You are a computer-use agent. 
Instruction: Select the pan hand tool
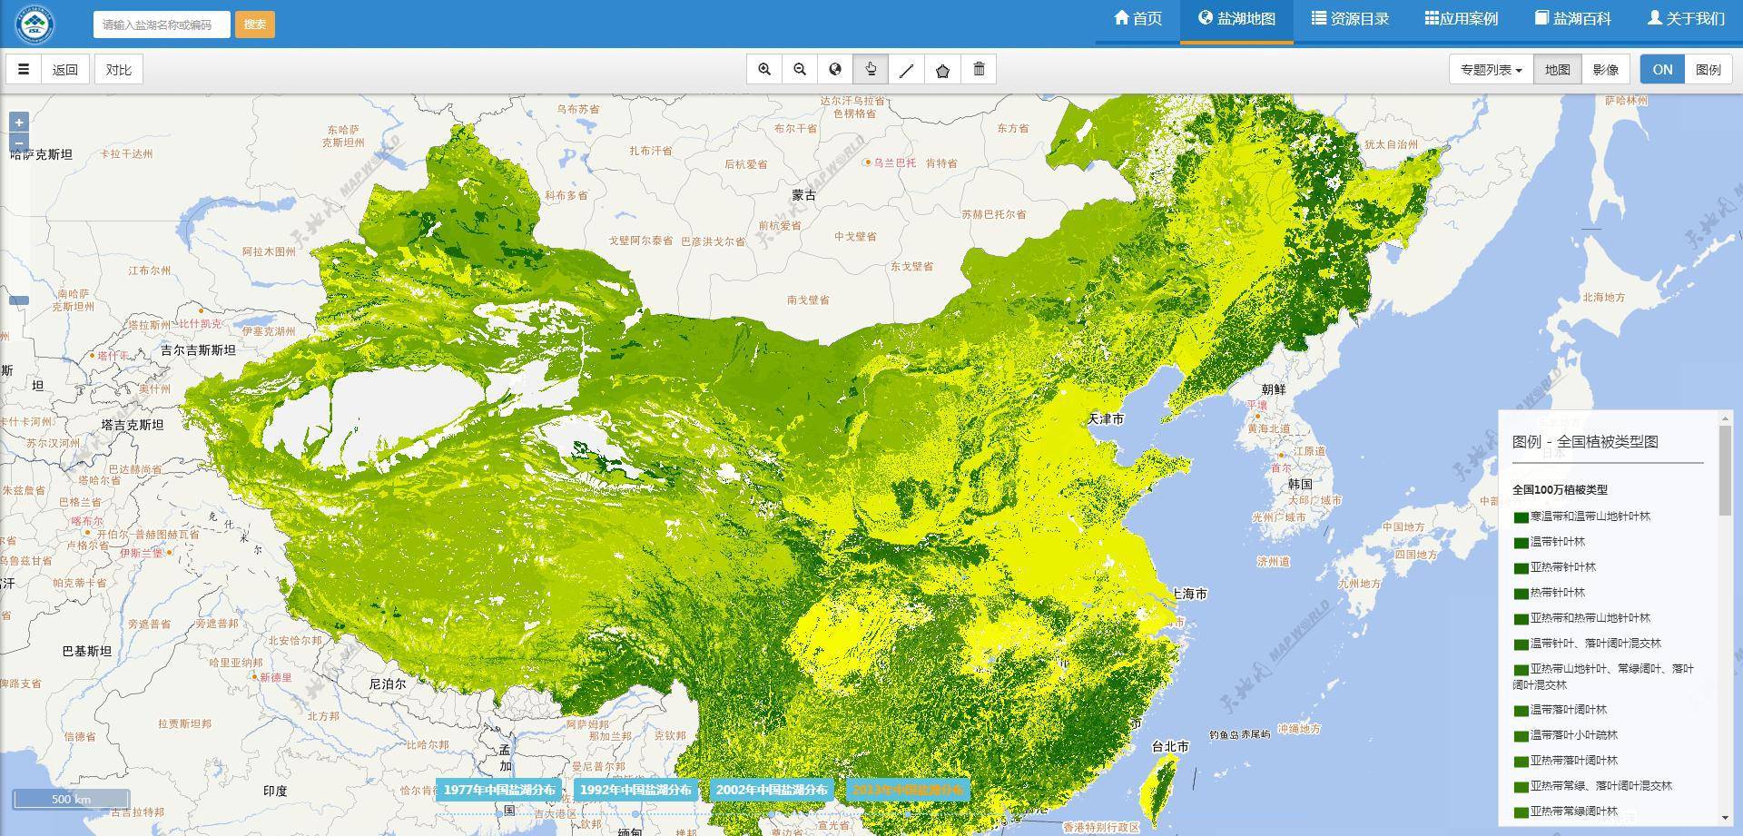point(871,70)
